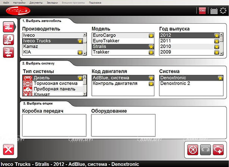Toggle favorite star for EuroCargo
The height and width of the screenshot is (167, 229).
coord(151,35)
